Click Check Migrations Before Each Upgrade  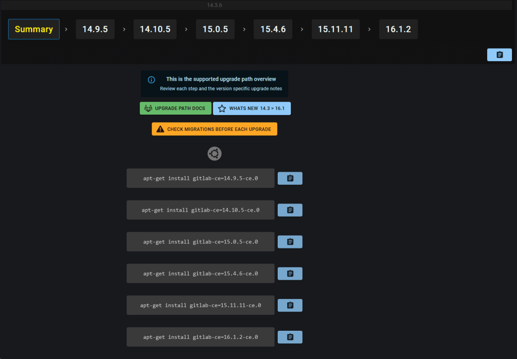(x=214, y=129)
